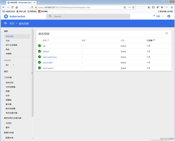Screen dimensions: 175x141
Task: Open 部署 deployments in sidebar
Action: click(8, 91)
